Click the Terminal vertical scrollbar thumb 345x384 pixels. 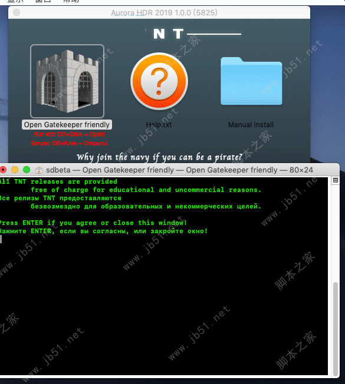tap(336, 329)
